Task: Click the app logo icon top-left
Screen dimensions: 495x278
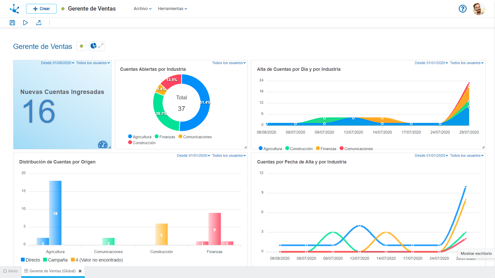Action: (x=14, y=9)
